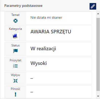Image resolution: width=100 pixels, height=99 pixels.
Task: Click the scrollbar down arrow
Action: pyautogui.click(x=98, y=96)
